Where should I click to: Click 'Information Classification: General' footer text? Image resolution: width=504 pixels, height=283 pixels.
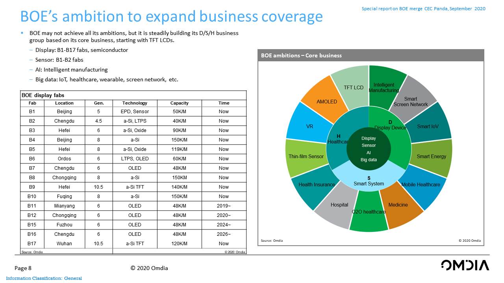click(44, 278)
